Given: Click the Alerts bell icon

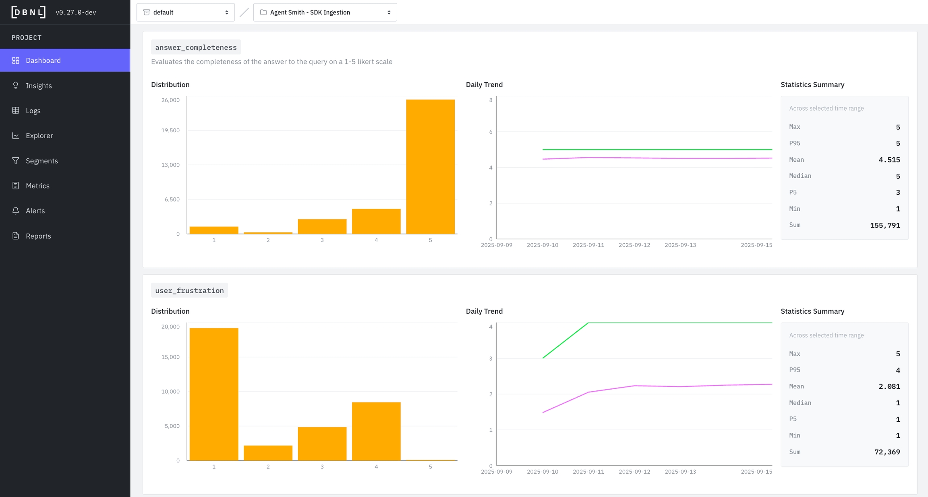Looking at the screenshot, I should tap(16, 211).
